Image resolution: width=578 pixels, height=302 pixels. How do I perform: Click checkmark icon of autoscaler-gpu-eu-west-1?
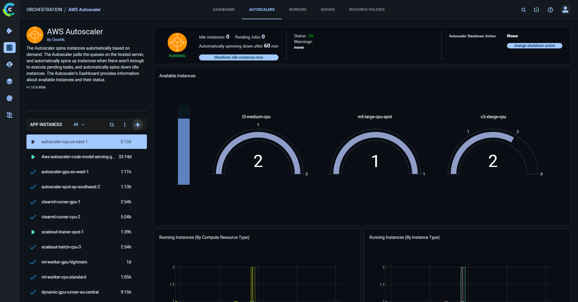click(33, 172)
